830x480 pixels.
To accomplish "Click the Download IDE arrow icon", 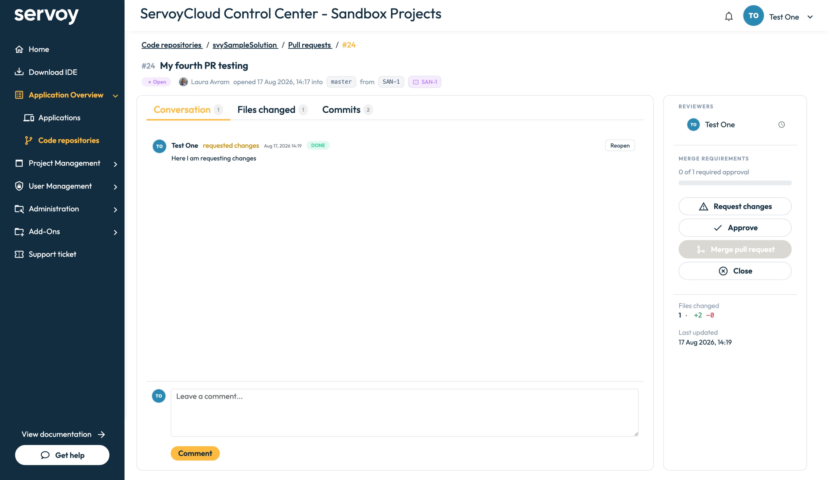I will click(x=19, y=72).
